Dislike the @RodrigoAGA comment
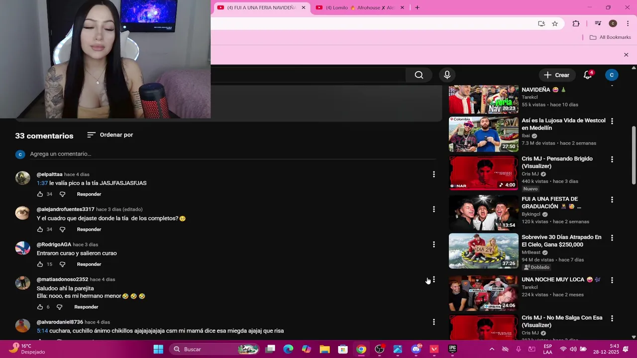This screenshot has width=637, height=358. coord(62,265)
